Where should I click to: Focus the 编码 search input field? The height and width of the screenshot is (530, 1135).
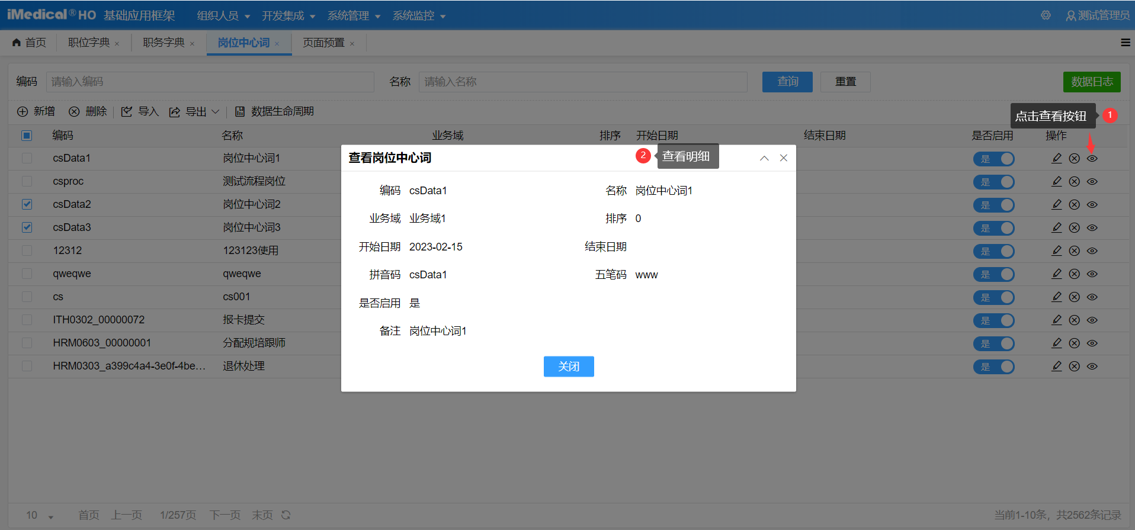pos(210,82)
